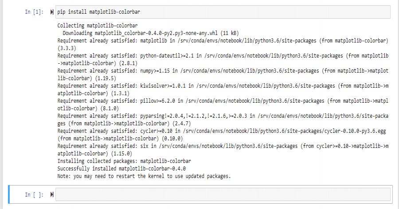Run the pip install matplotlib-colorbar cell
Image resolution: width=399 pixels, height=209 pixels.
coord(52,12)
